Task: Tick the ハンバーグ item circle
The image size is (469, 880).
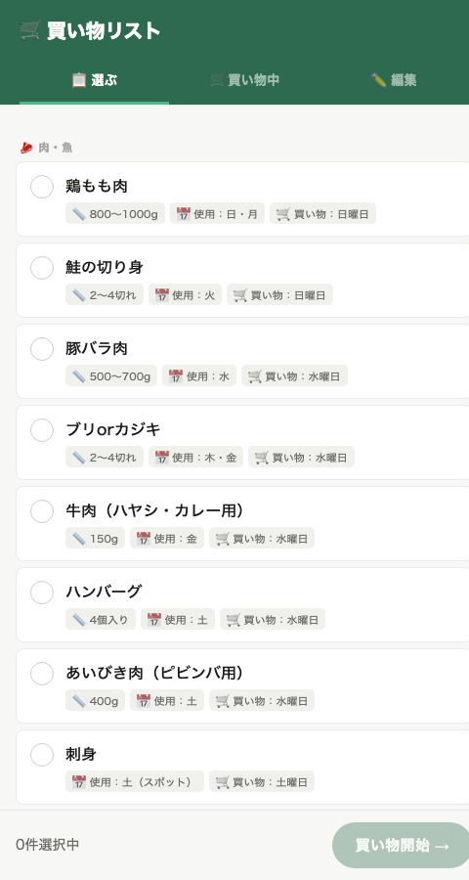Action: pos(42,593)
